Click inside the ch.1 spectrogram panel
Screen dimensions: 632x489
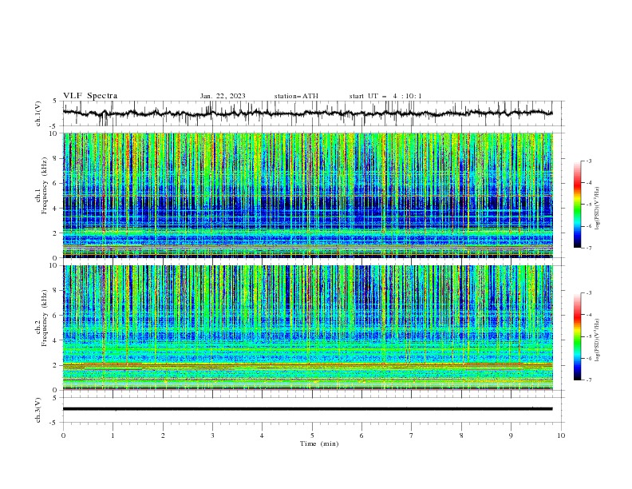[308, 195]
